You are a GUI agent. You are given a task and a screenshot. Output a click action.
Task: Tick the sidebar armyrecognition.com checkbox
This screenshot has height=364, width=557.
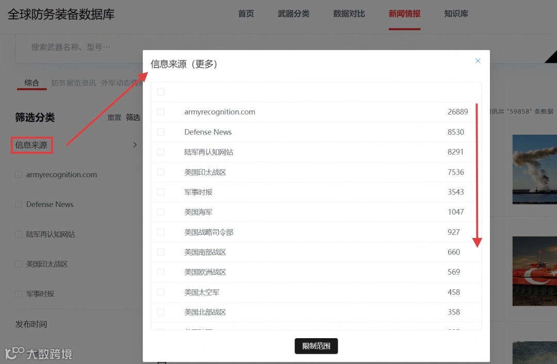[x=19, y=175]
